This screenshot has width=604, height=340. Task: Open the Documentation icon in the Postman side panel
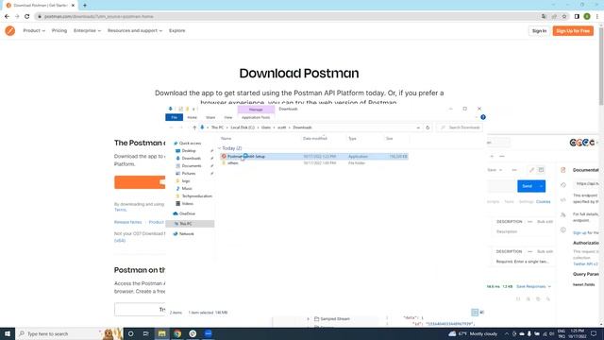(563, 170)
